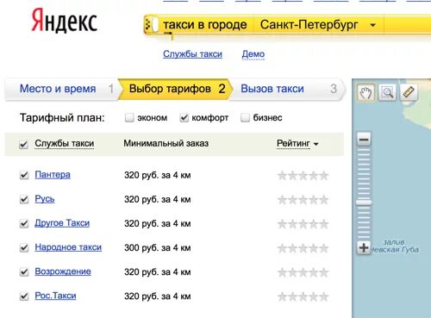
Task: Click the star rating for Народное такси
Action: [x=303, y=247]
